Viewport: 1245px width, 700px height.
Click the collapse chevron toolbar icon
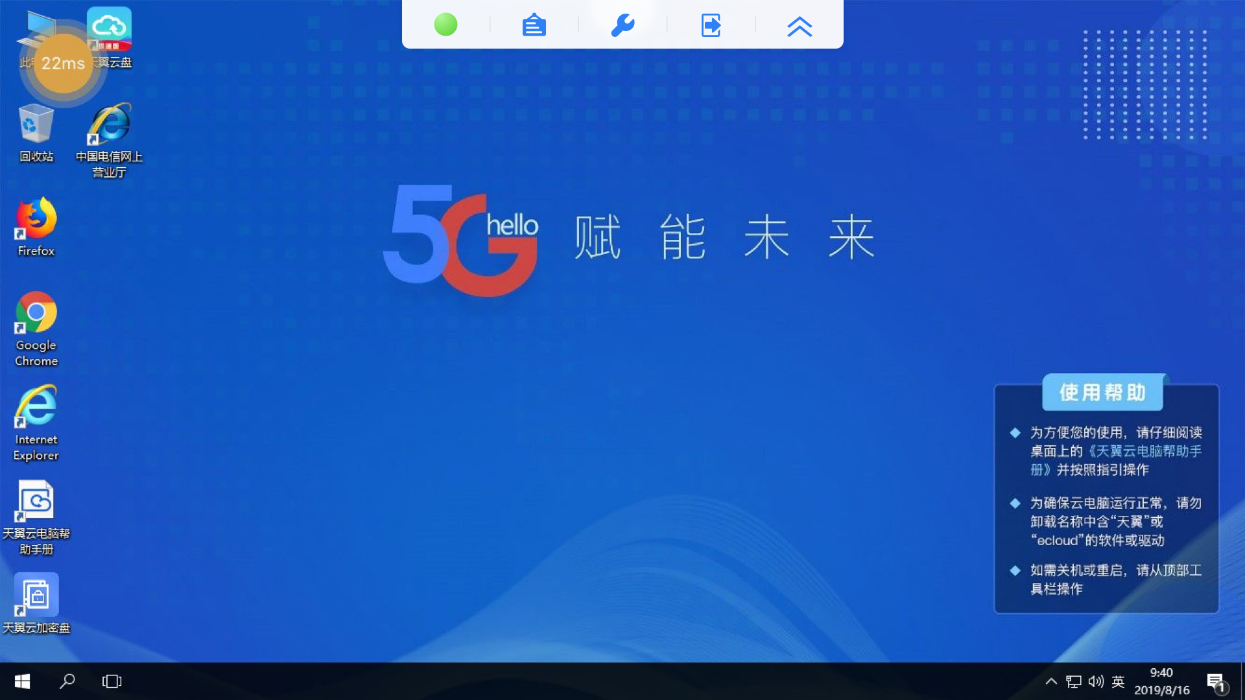799,26
